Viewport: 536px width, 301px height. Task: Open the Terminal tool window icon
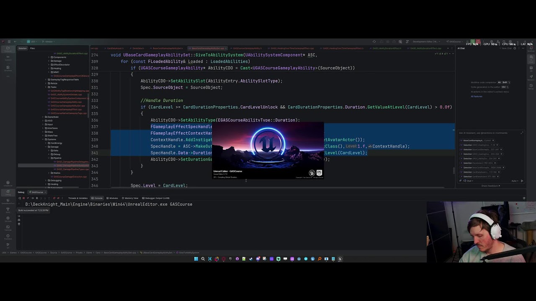[x=8, y=228]
